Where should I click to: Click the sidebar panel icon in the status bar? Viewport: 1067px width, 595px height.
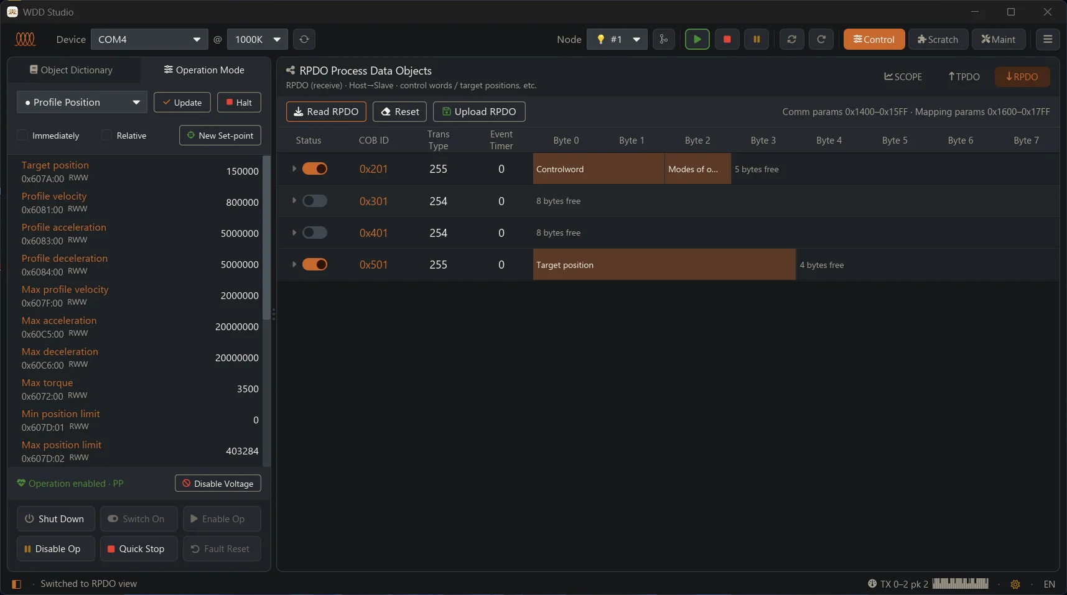(x=17, y=584)
